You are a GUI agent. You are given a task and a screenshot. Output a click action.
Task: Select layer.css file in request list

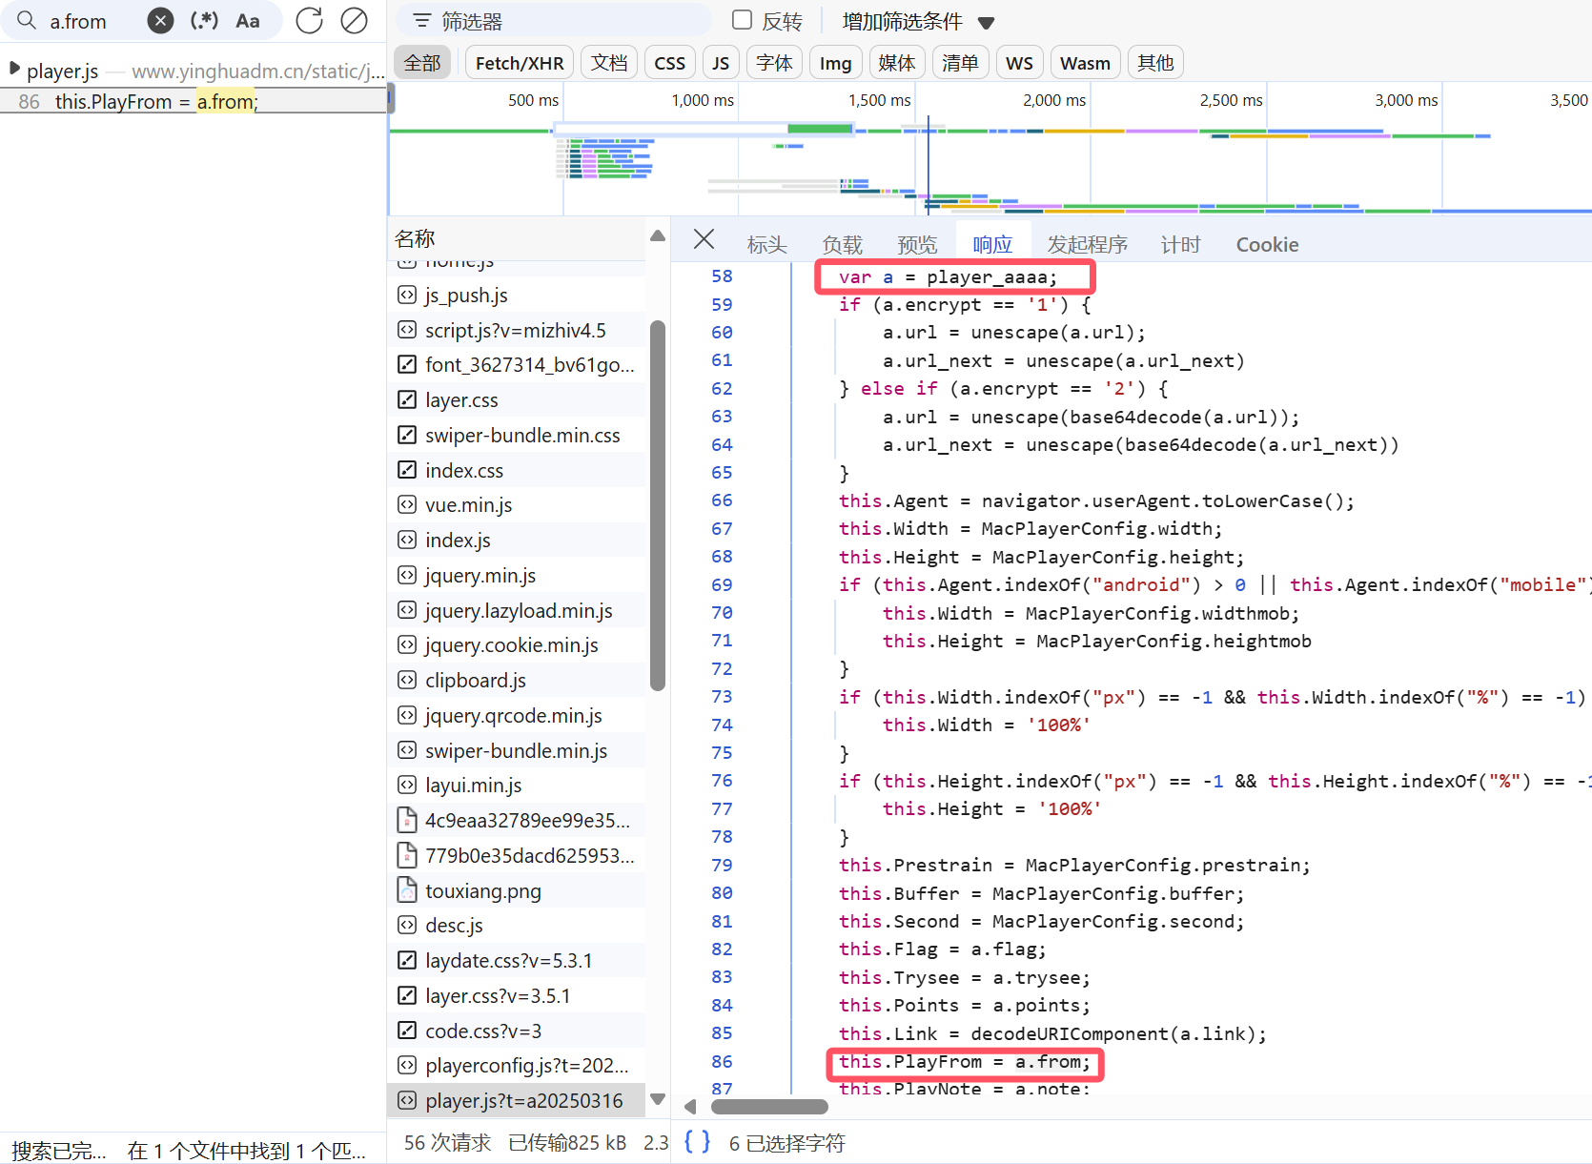click(x=461, y=400)
